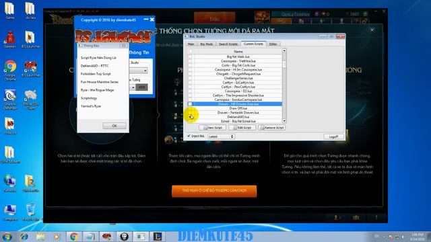Check the Big Fat Walk.lua script checkbox
Image resolution: width=431 pixels, height=242 pixels.
190,56
